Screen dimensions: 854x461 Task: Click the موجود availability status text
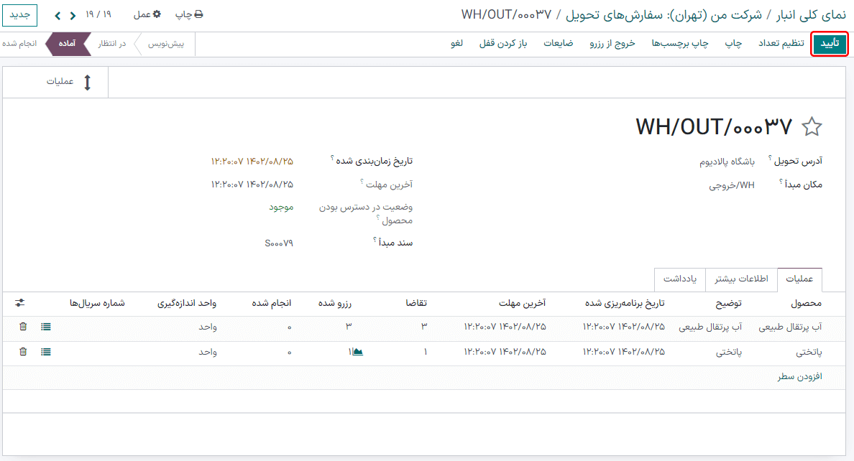coord(281,208)
